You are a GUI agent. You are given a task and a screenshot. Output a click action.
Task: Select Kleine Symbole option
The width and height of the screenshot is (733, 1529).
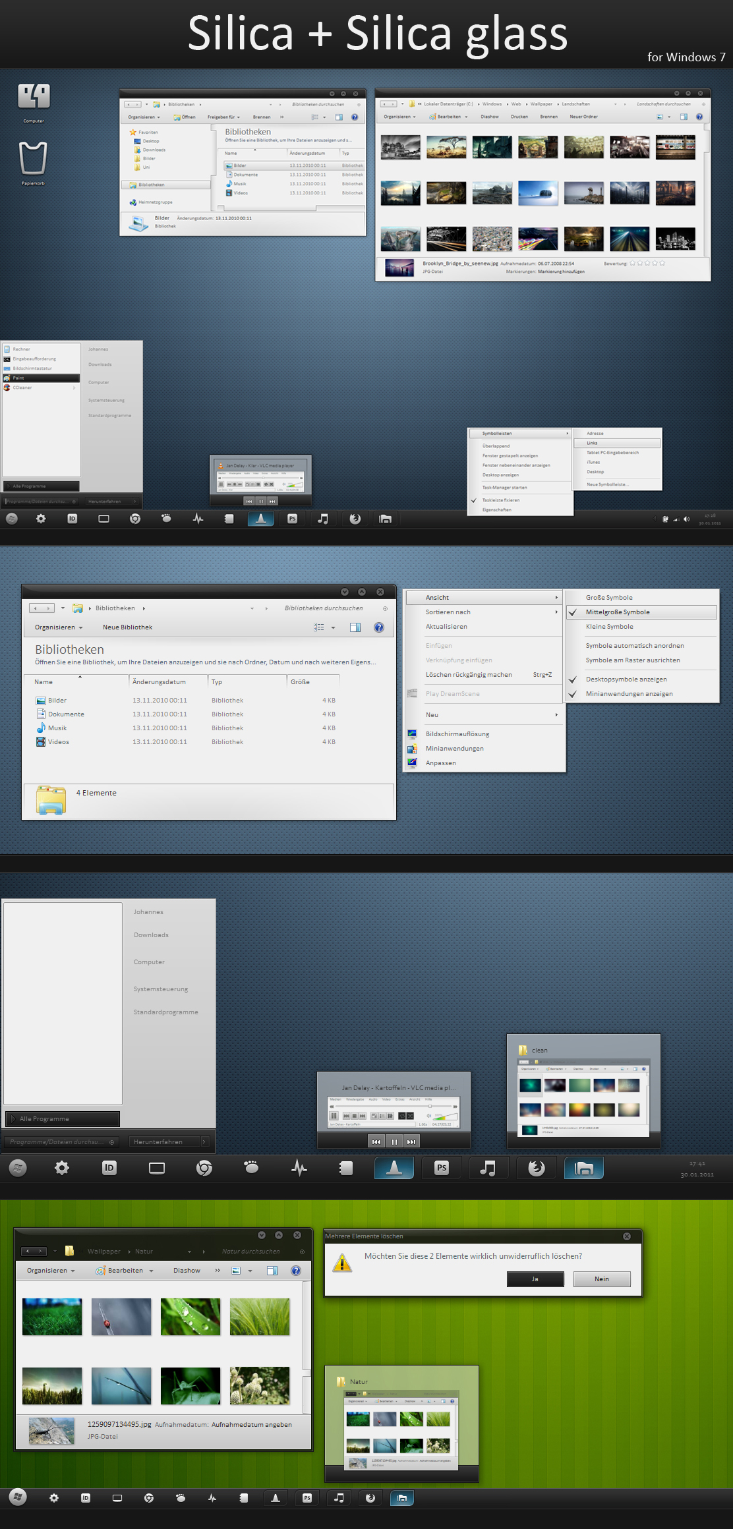tap(641, 627)
